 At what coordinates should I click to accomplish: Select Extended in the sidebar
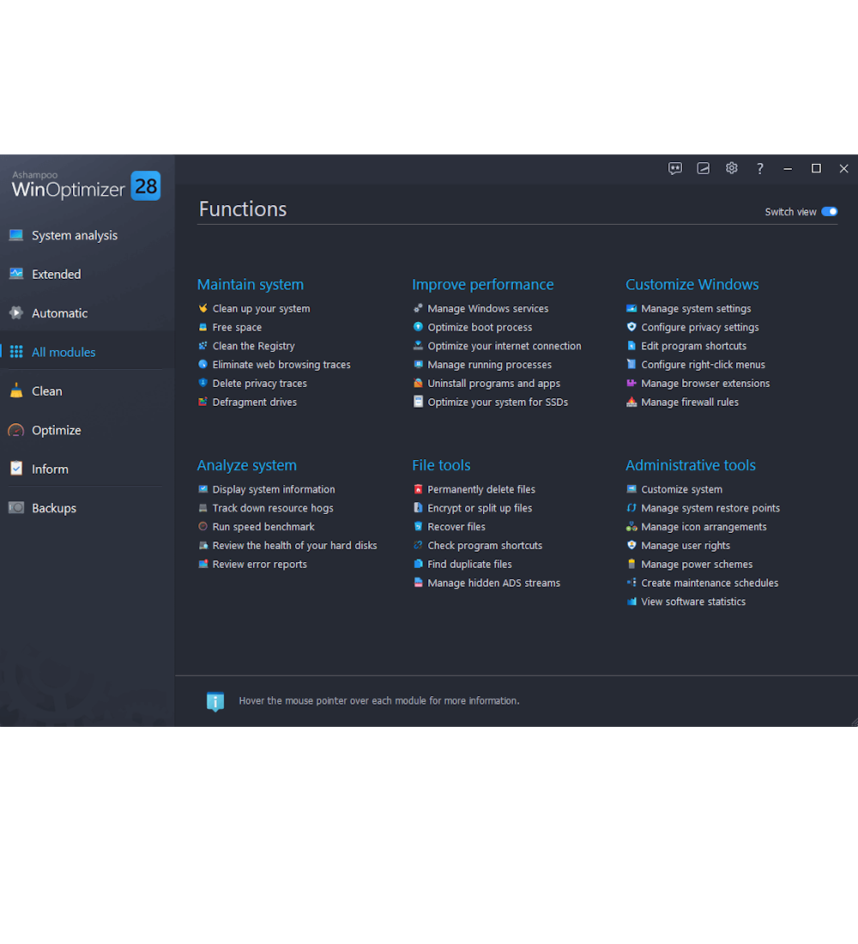coord(56,275)
